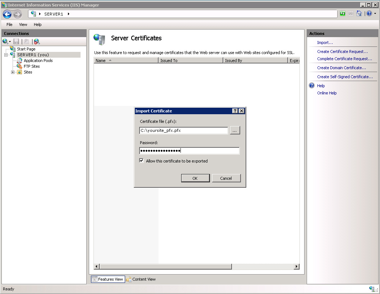
Task: Click the Create Self-Signed Certificate link
Action: coord(345,77)
